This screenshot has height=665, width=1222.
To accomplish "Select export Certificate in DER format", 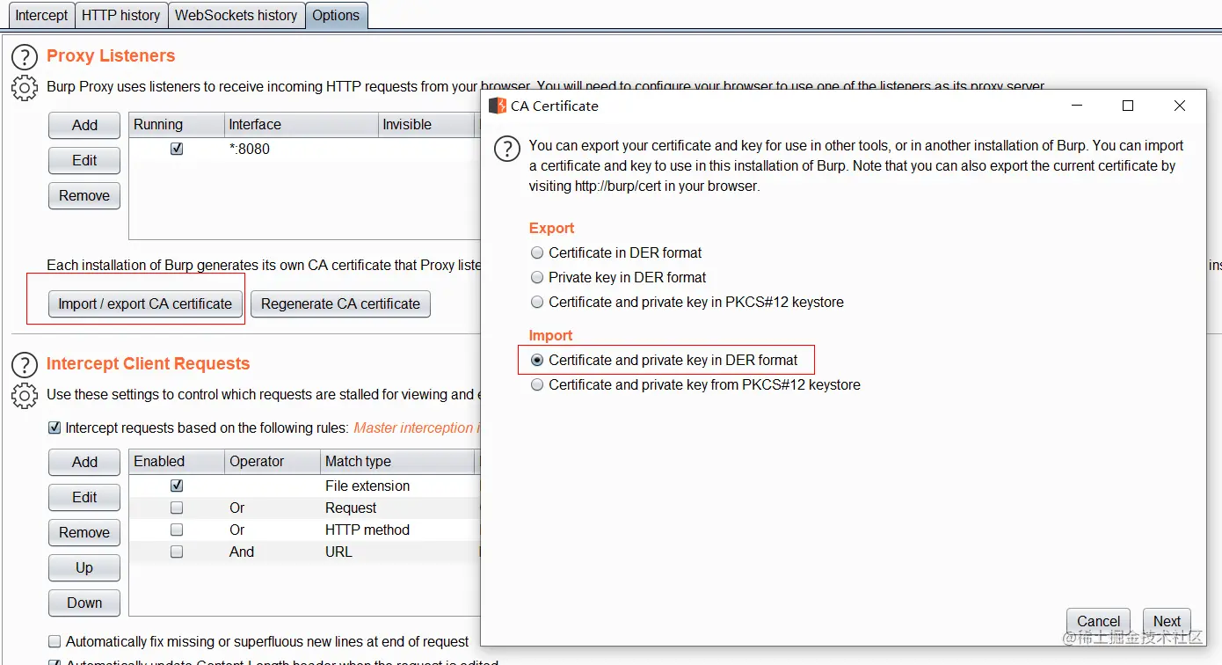I will [x=537, y=252].
